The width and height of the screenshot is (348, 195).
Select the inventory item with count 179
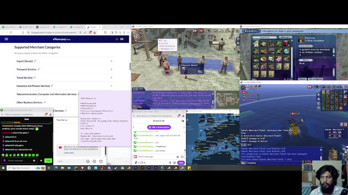coord(271,43)
